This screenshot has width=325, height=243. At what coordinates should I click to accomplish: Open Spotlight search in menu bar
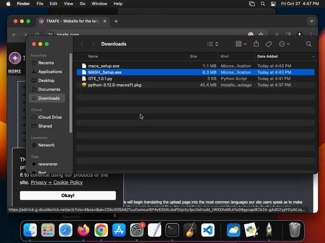(x=262, y=4)
